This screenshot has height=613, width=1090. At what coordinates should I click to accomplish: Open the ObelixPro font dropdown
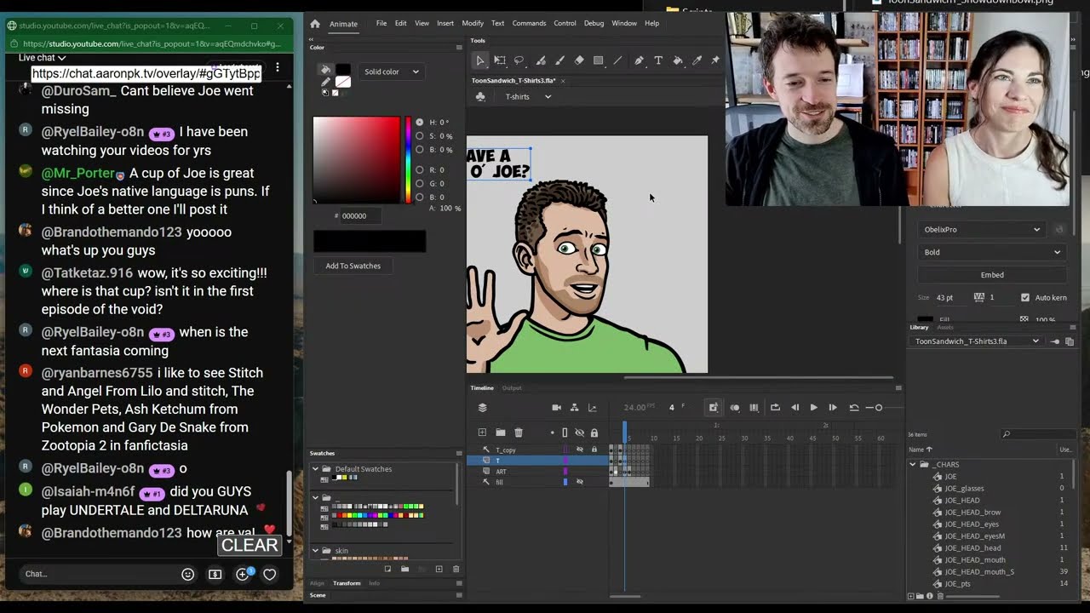[982, 229]
